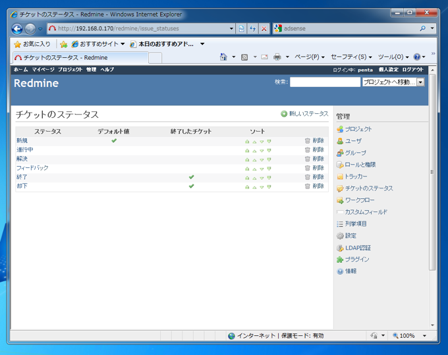This screenshot has height=355, width=448.
Task: Move 終了 status to bottom
Action: point(269,178)
